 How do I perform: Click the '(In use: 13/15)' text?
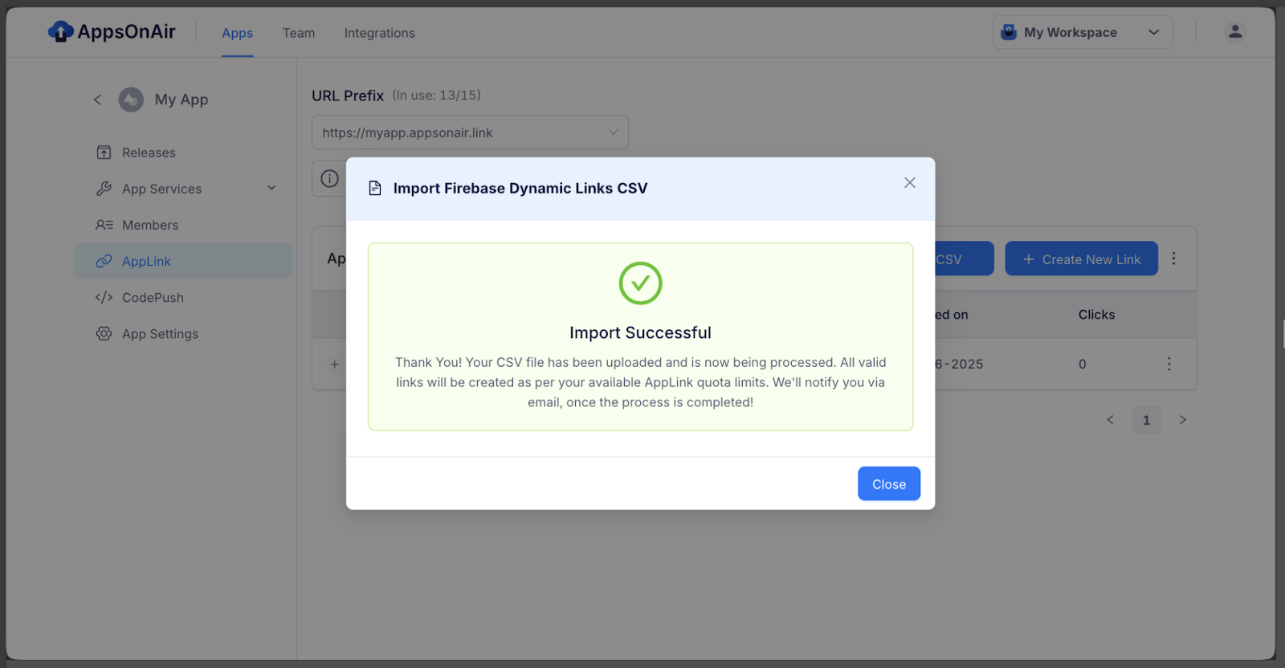pyautogui.click(x=436, y=95)
